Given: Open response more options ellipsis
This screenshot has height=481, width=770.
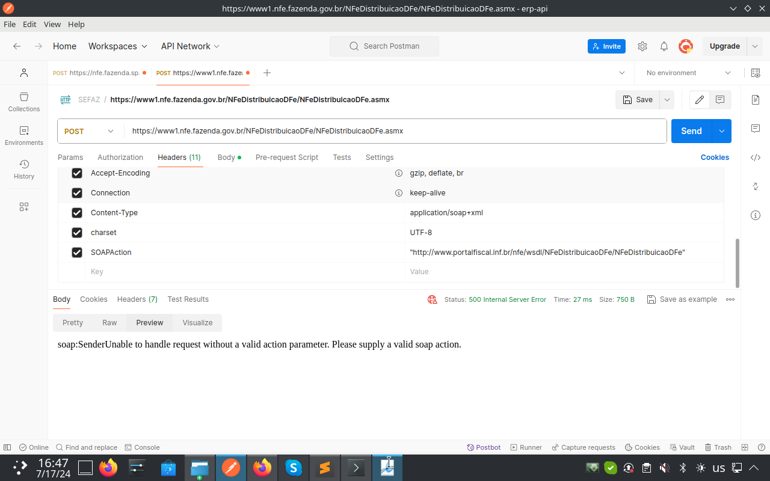Looking at the screenshot, I should click(x=730, y=299).
